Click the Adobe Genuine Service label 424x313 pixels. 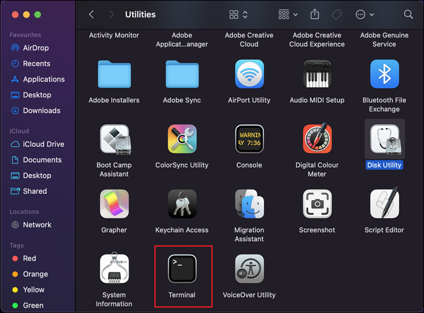tap(384, 40)
